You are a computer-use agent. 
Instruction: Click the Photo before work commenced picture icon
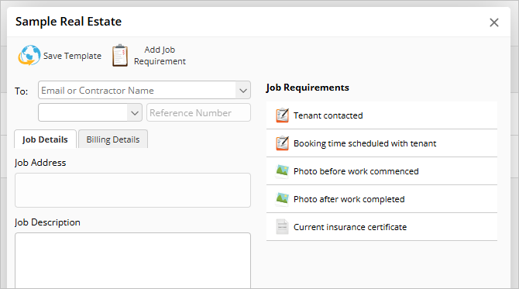282,171
